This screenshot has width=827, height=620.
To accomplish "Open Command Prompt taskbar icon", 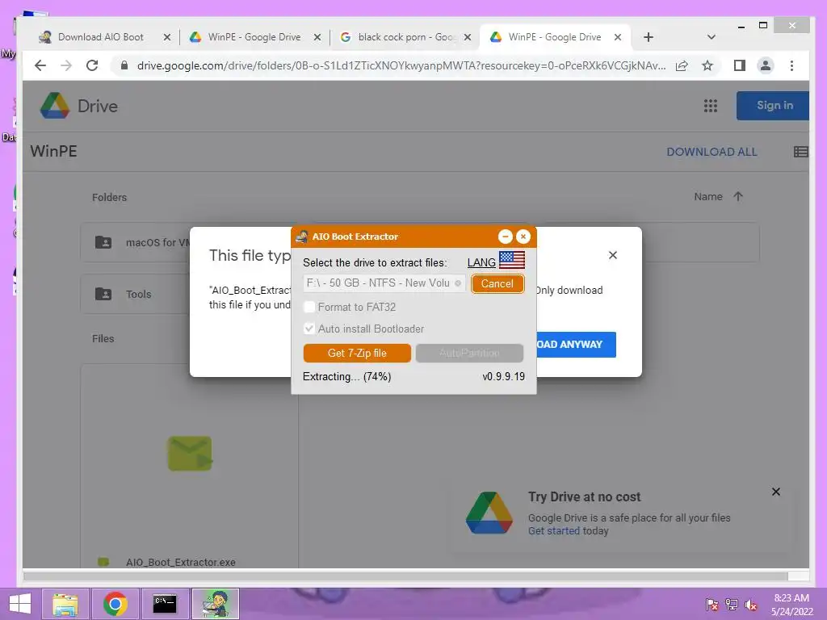I will [165, 604].
